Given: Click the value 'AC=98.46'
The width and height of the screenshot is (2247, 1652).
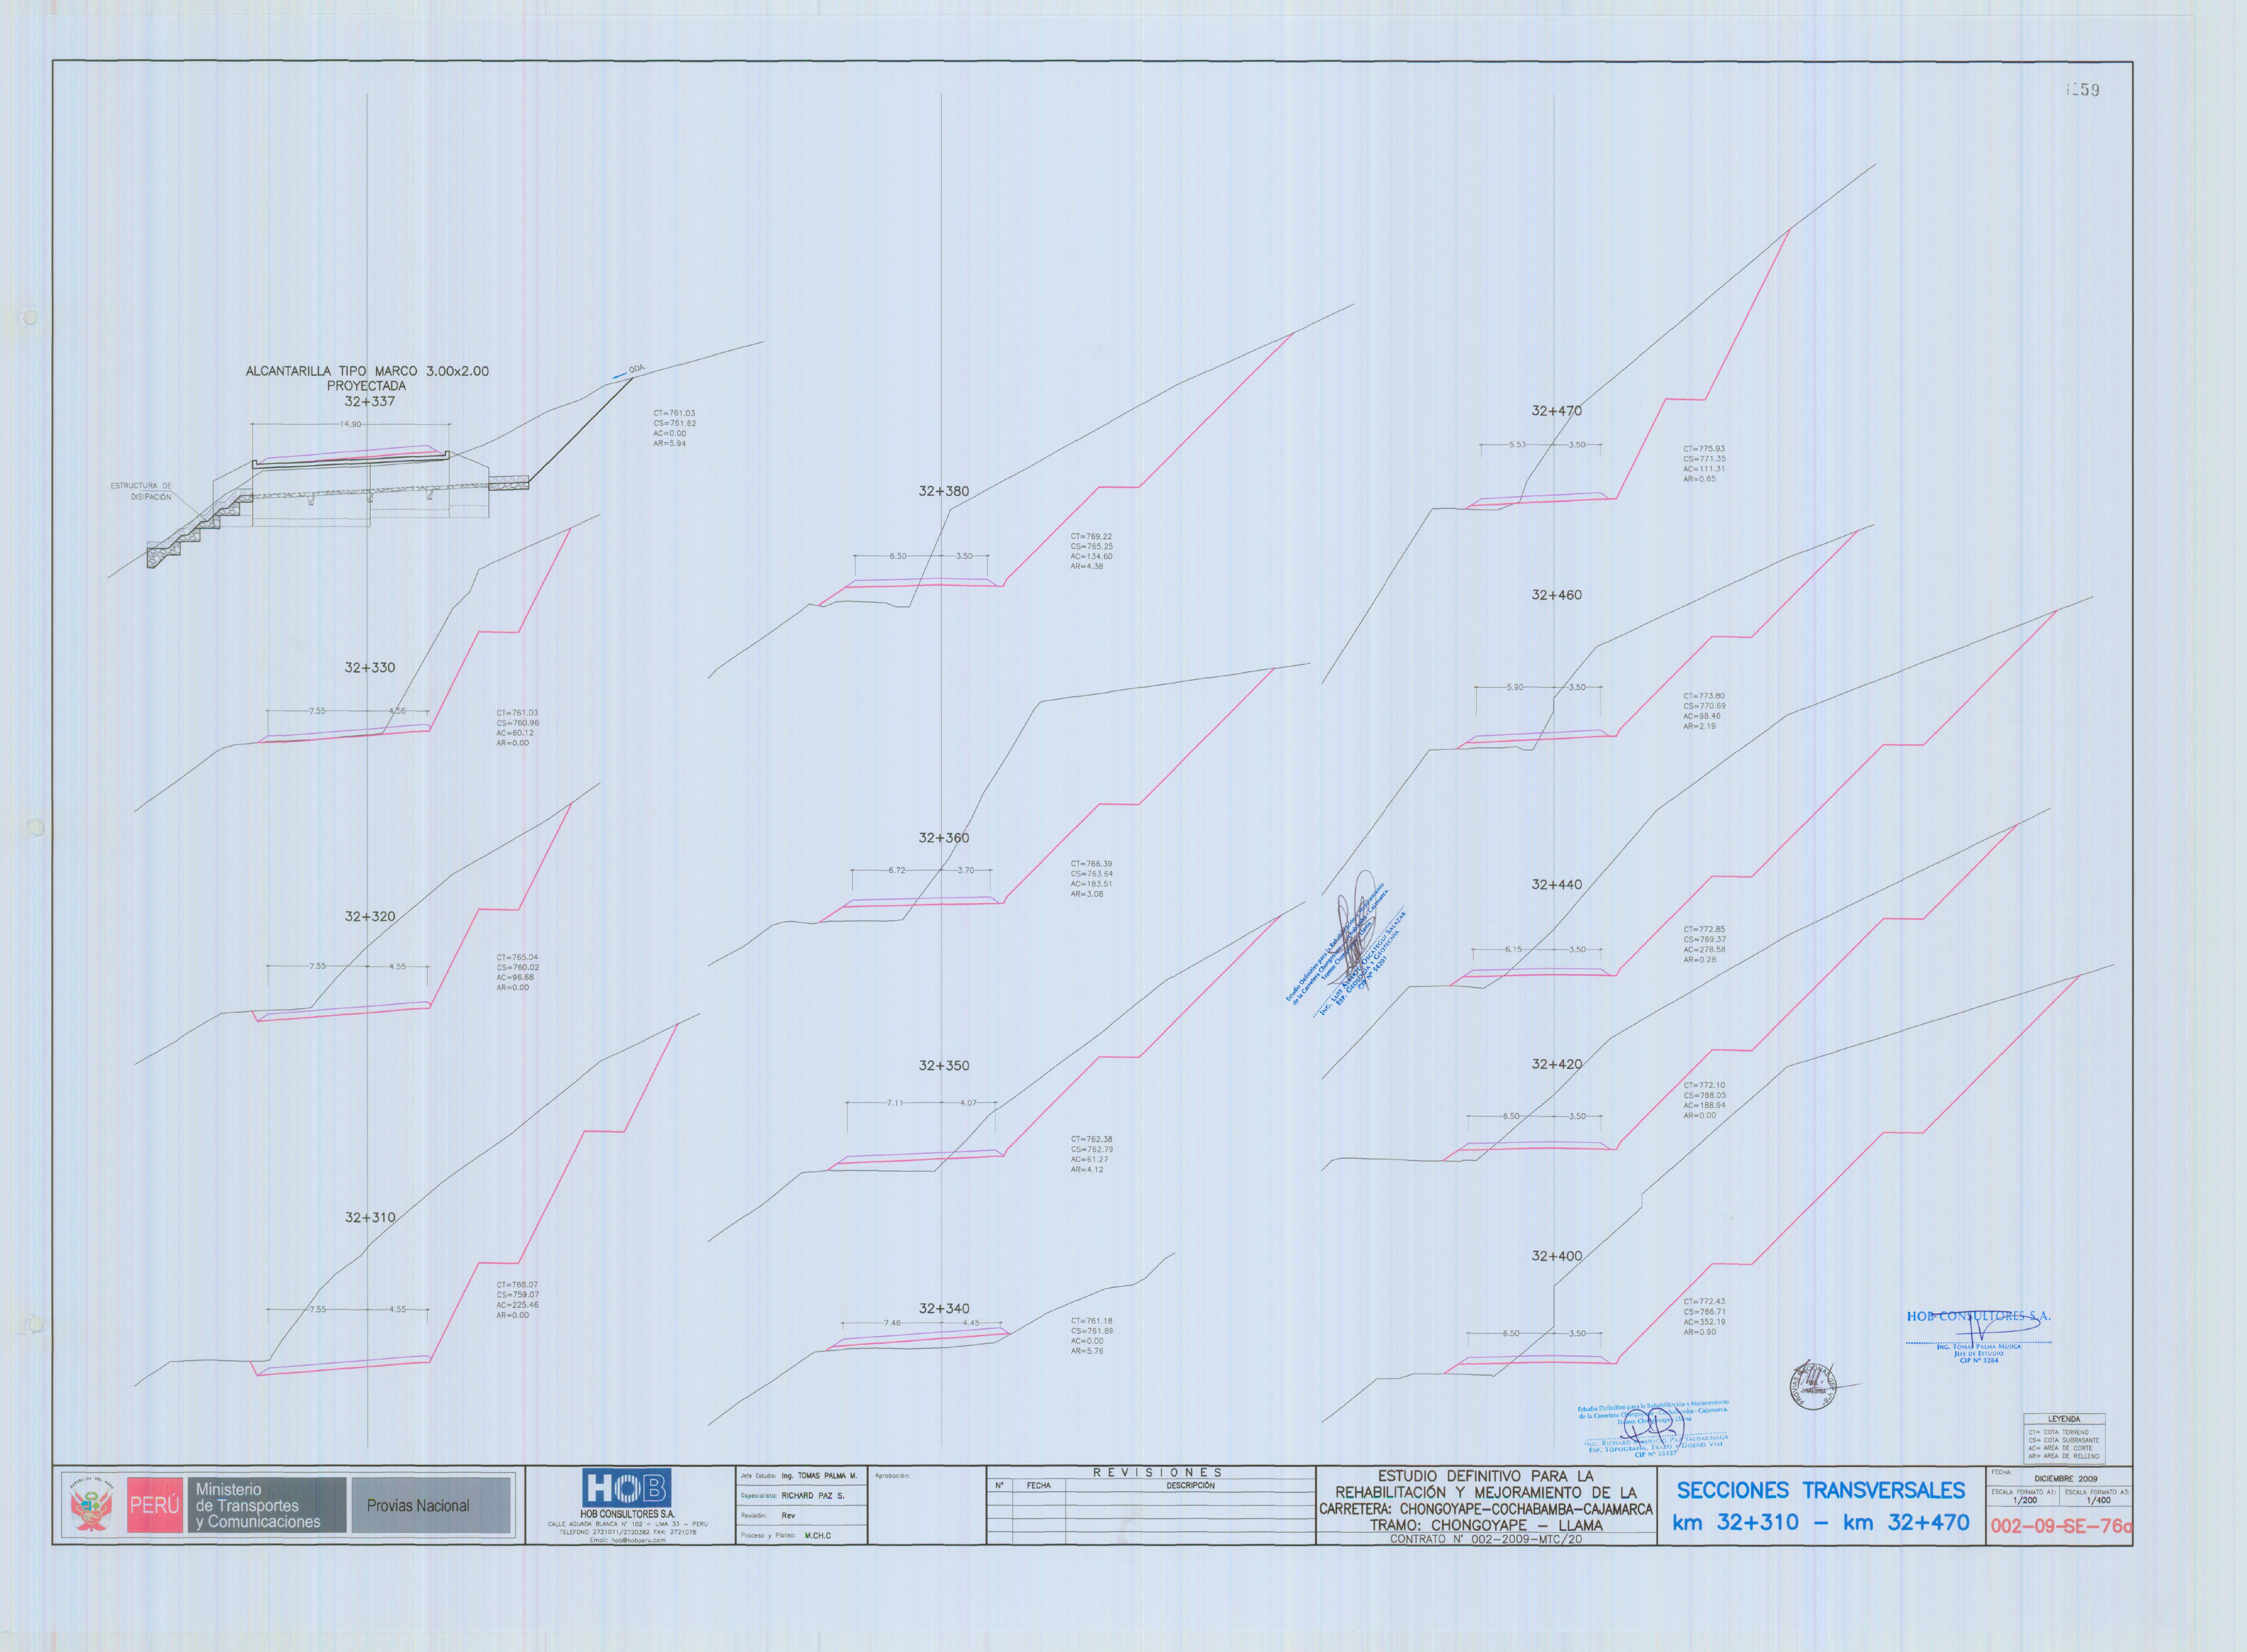Looking at the screenshot, I should pyautogui.click(x=1702, y=716).
